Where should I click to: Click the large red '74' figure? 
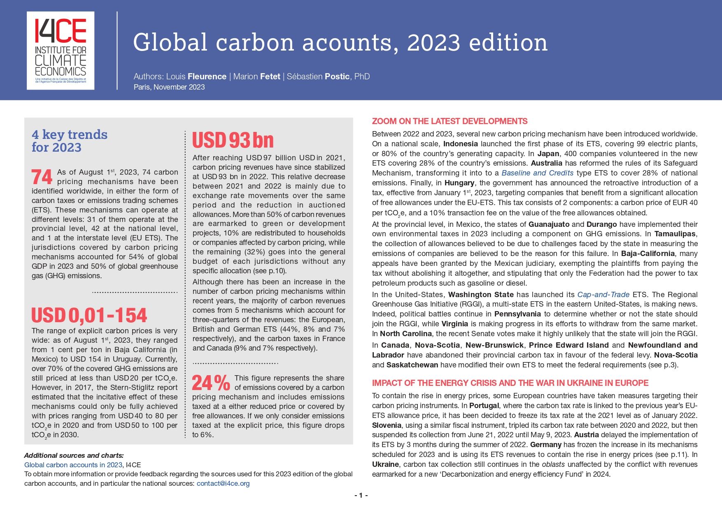pos(42,178)
